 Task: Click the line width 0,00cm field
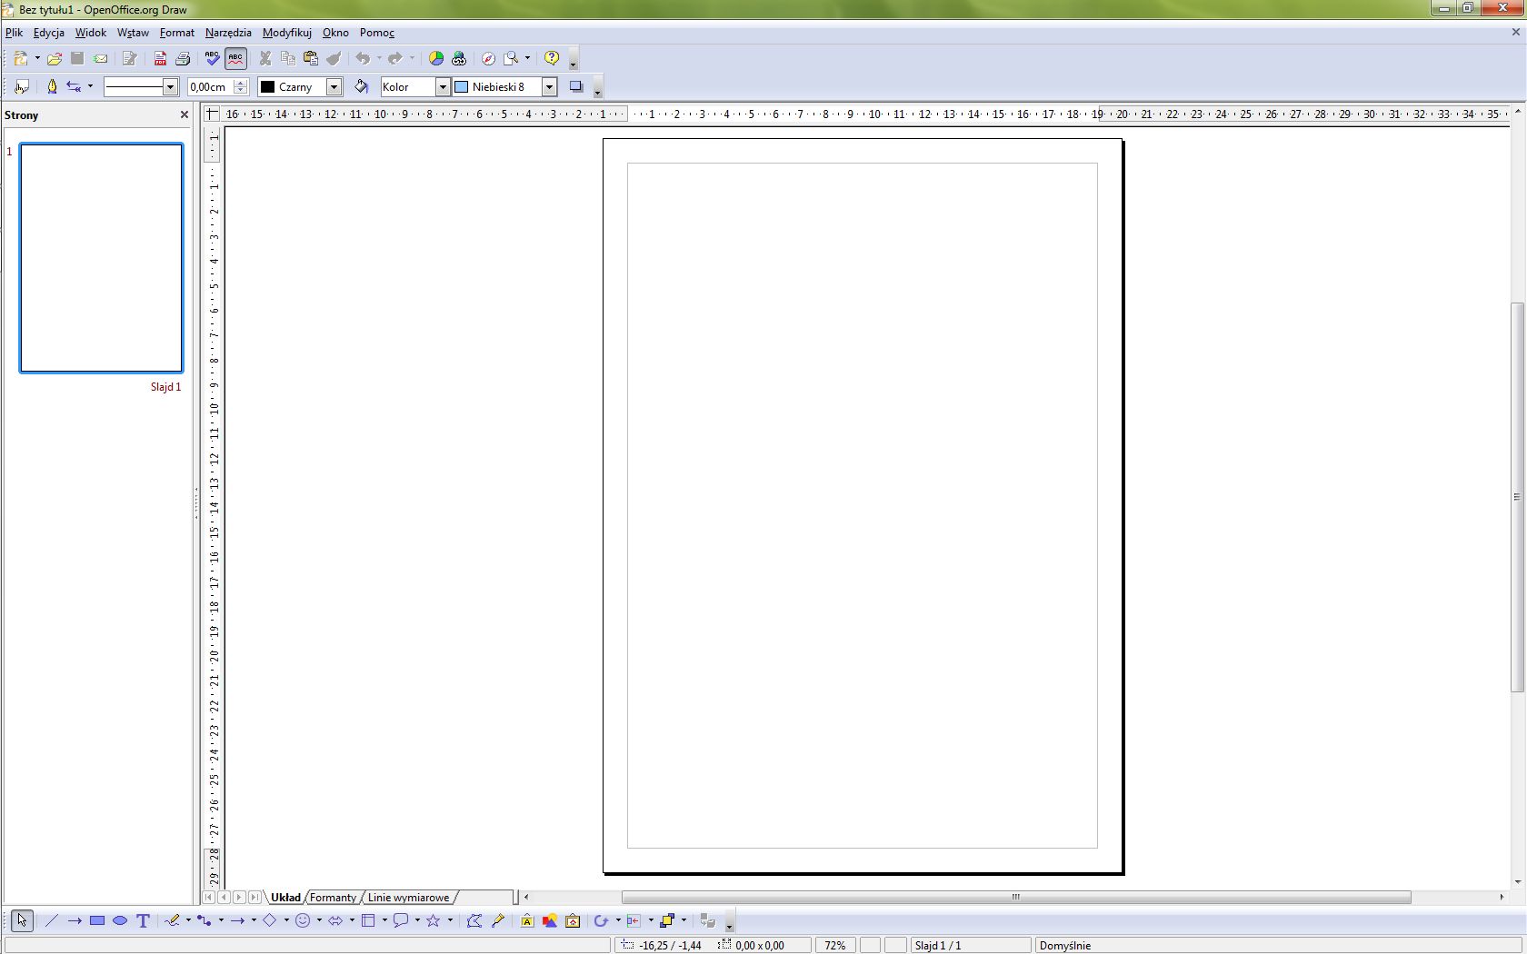pos(210,86)
